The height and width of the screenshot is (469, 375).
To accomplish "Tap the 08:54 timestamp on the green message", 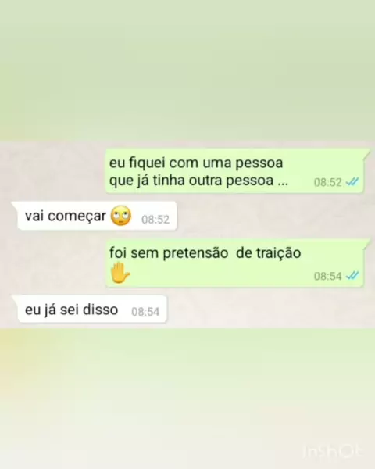I will pyautogui.click(x=328, y=276).
